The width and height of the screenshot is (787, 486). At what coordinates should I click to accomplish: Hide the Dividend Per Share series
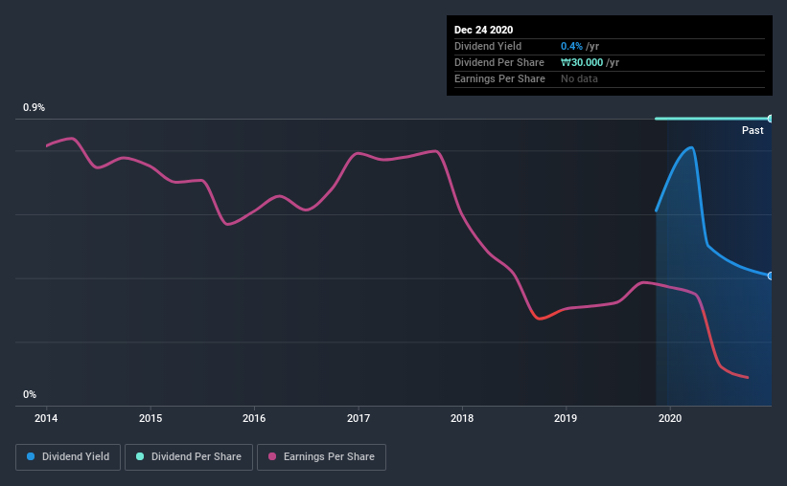[x=190, y=457]
